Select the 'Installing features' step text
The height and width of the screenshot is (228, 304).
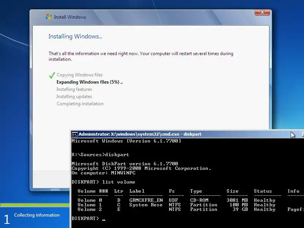(74, 89)
